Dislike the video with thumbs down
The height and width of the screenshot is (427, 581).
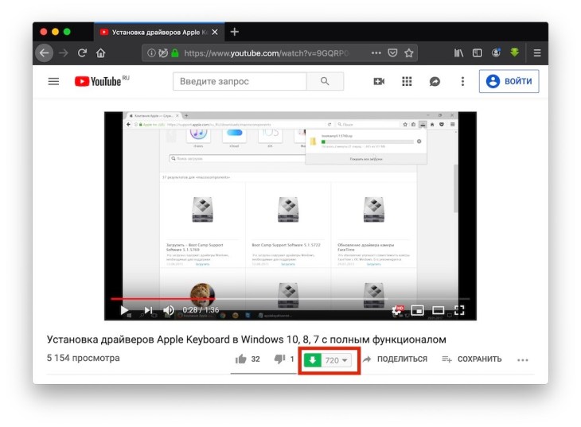279,359
